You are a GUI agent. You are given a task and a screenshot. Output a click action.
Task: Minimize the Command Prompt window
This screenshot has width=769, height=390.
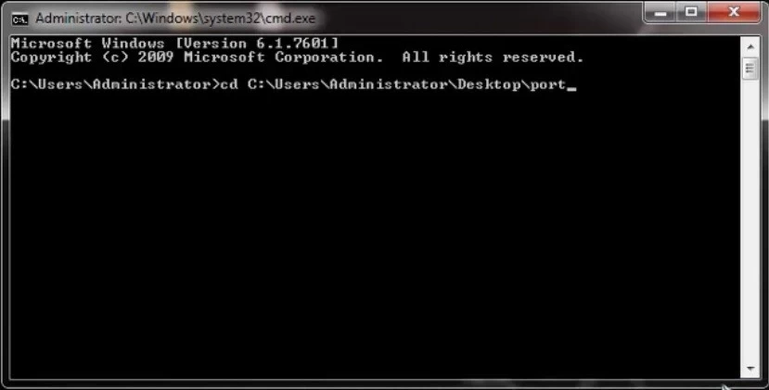(660, 13)
